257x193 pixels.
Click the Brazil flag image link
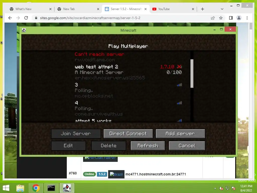pos(116,174)
